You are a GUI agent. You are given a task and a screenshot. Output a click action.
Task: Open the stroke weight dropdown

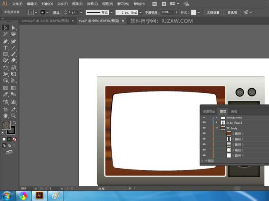tap(81, 12)
